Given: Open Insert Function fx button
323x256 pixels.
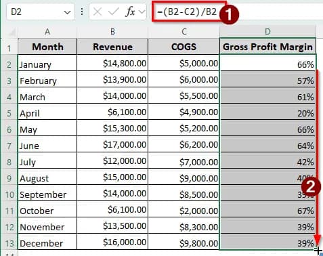Looking at the screenshot, I should point(130,12).
